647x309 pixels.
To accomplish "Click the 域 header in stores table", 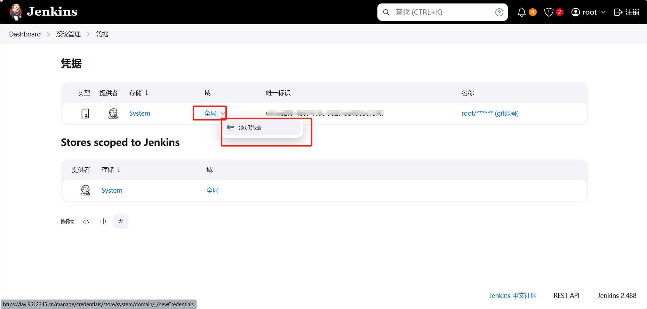I will 209,169.
